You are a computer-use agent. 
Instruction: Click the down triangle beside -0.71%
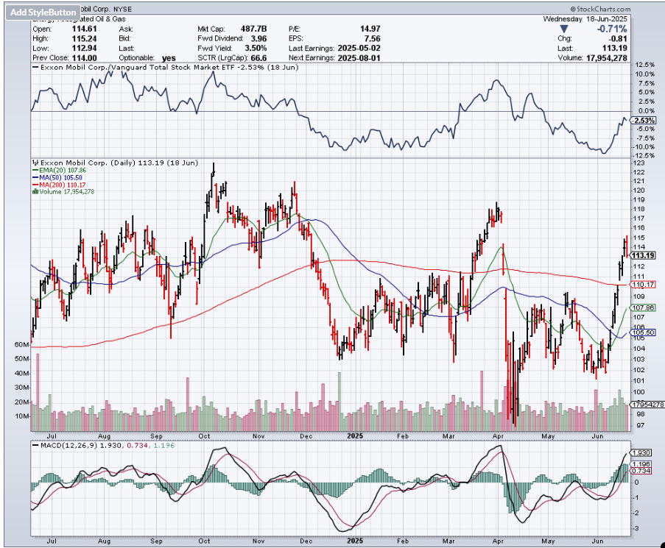563,29
